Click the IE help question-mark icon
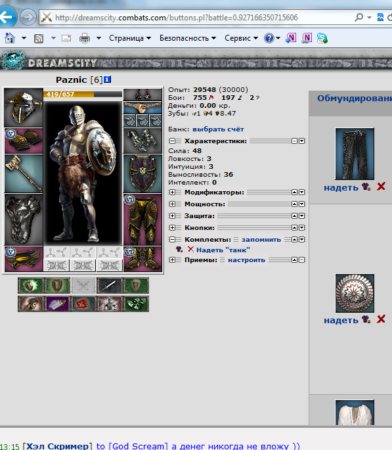The image size is (392, 450). pyautogui.click(x=269, y=38)
